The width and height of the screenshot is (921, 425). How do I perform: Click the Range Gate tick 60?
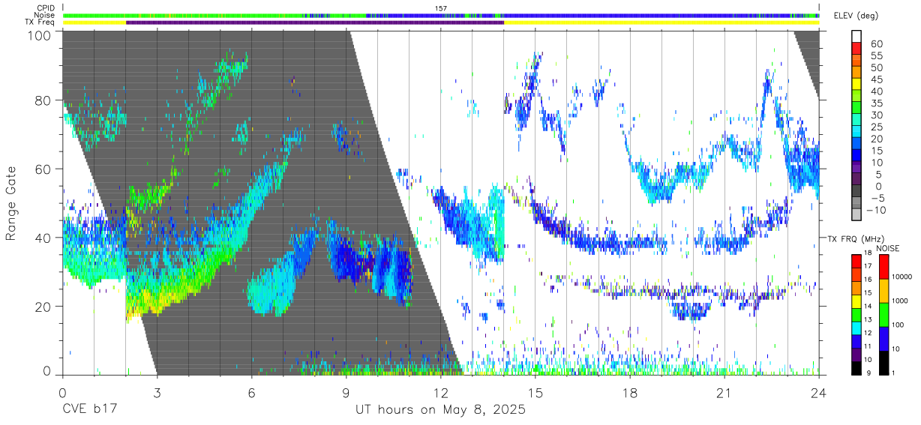[x=43, y=169]
